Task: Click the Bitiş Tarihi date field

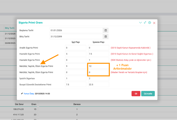Action: coord(76,37)
